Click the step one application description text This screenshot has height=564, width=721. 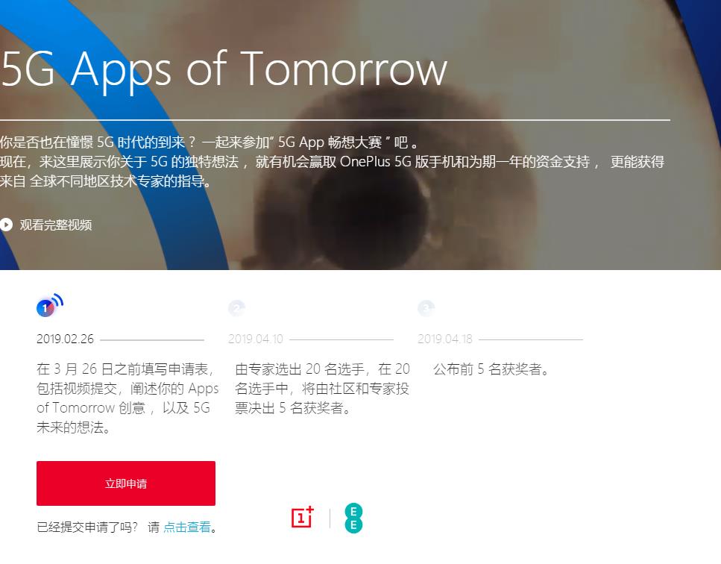(x=127, y=398)
